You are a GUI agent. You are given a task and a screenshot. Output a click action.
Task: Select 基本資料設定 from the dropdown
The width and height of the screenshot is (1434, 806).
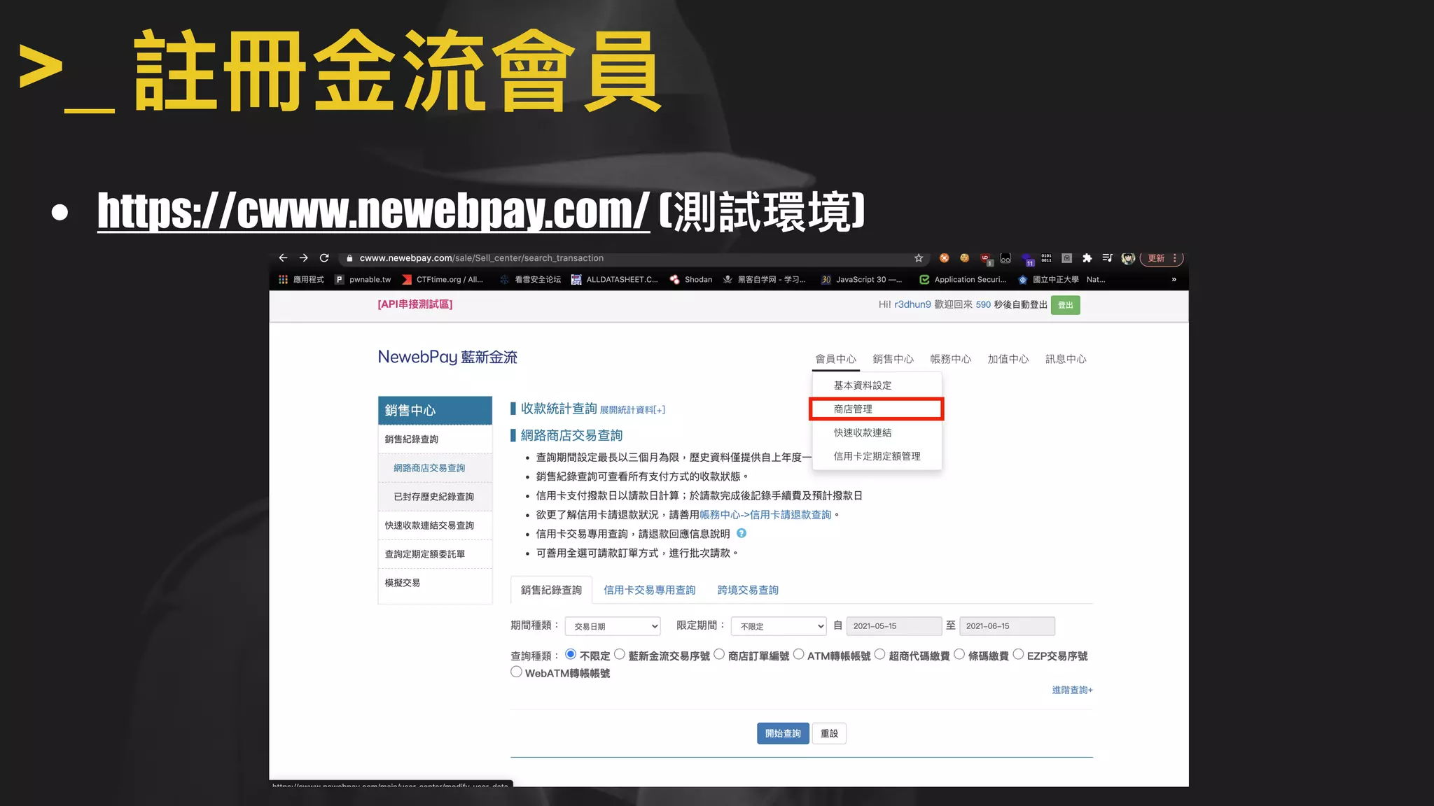pyautogui.click(x=877, y=386)
